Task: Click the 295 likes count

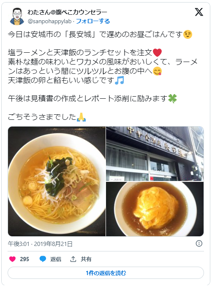Action: 24,259
